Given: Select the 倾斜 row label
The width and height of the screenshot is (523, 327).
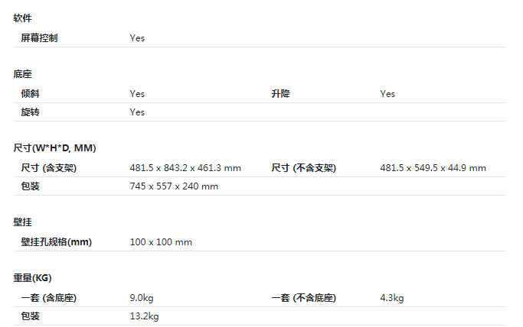Looking at the screenshot, I should pos(30,93).
